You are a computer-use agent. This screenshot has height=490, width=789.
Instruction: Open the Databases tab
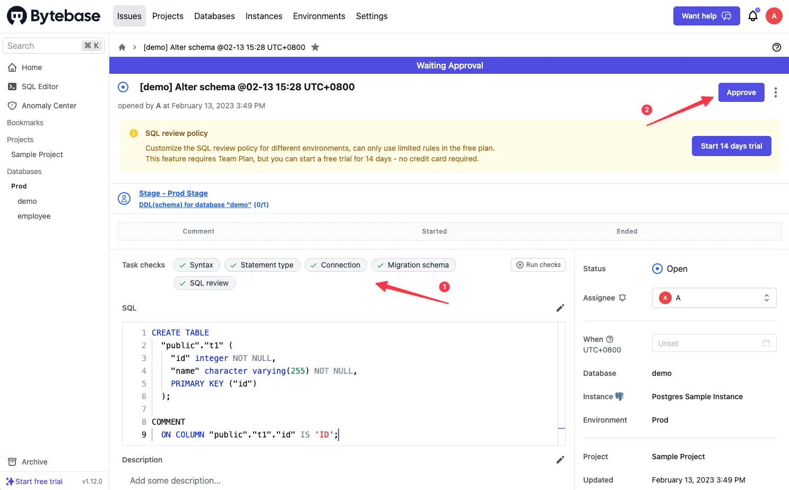(214, 16)
